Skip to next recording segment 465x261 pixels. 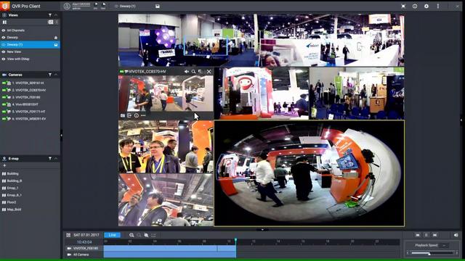pyautogui.click(x=434, y=235)
